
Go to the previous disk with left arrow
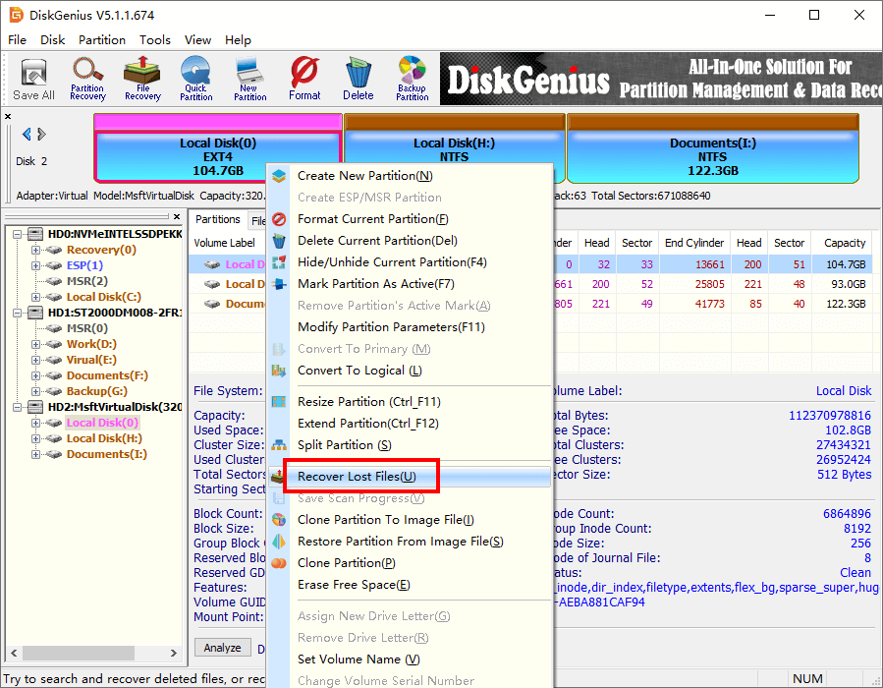pos(27,135)
